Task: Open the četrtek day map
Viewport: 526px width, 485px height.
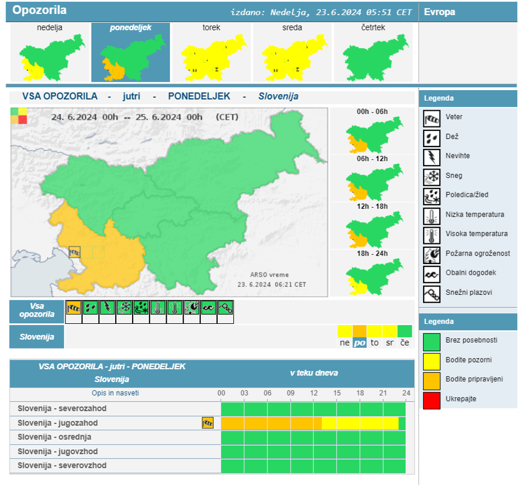Action: [373, 53]
